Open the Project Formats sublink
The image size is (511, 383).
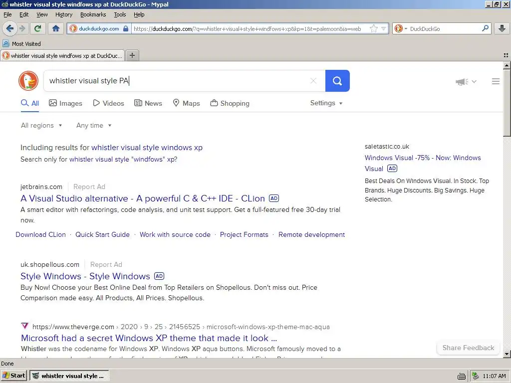pyautogui.click(x=244, y=234)
